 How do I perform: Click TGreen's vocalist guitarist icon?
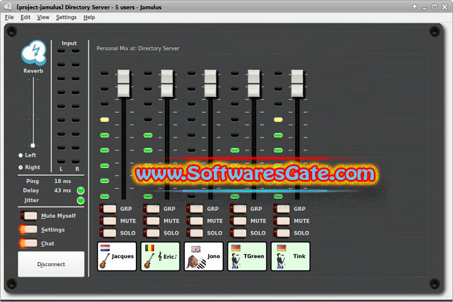point(236,261)
